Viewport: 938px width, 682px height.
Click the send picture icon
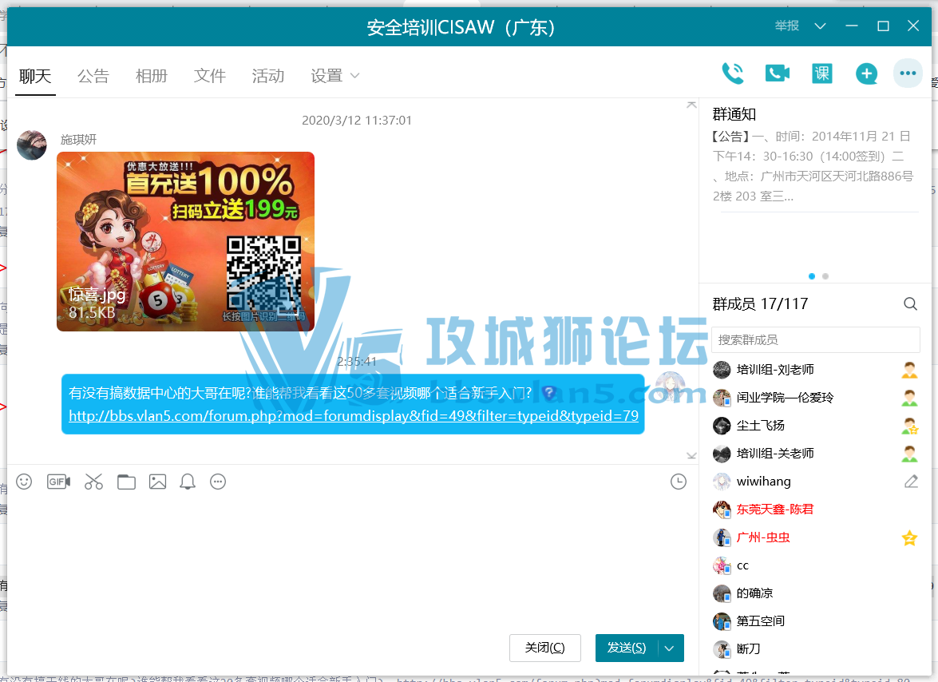click(x=157, y=482)
